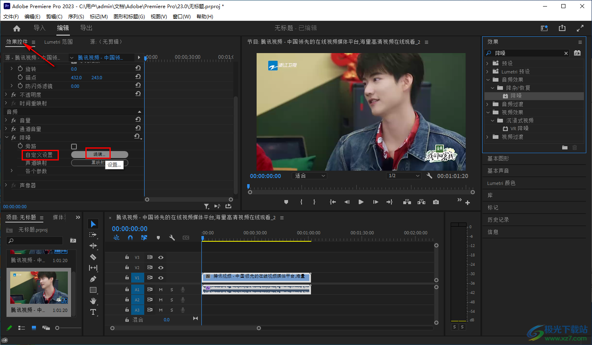
Task: Step forward one frame in Program monitor
Action: pyautogui.click(x=375, y=202)
